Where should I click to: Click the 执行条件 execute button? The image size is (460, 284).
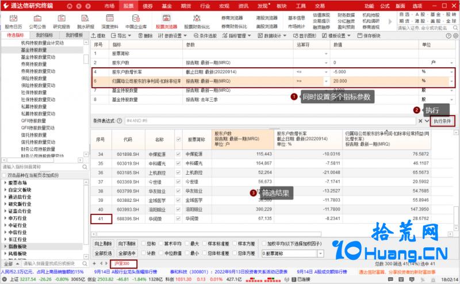click(442, 121)
